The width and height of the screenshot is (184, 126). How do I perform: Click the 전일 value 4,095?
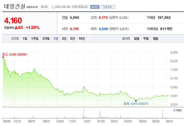[74, 18]
